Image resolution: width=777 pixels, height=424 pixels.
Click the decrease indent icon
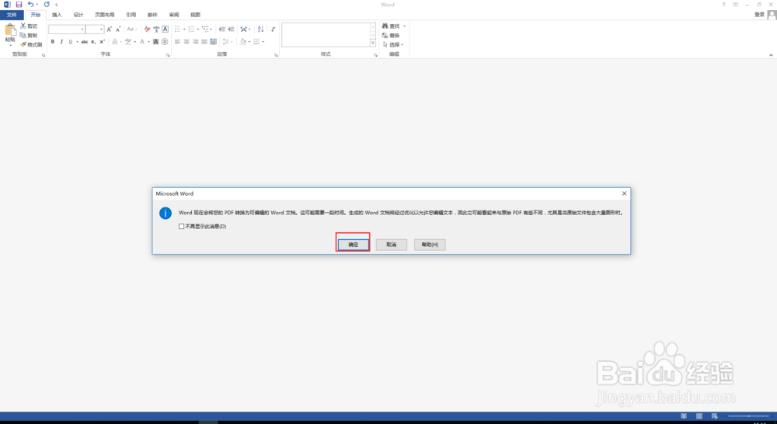(x=222, y=30)
